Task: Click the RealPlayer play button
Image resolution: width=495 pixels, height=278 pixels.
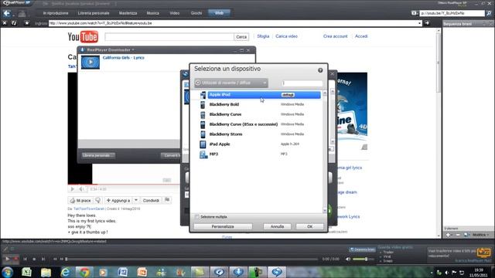Action: tap(7, 259)
